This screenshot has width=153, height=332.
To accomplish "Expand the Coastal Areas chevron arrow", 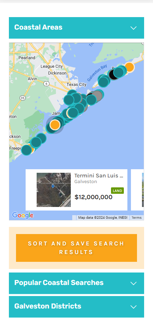I will pos(133,28).
